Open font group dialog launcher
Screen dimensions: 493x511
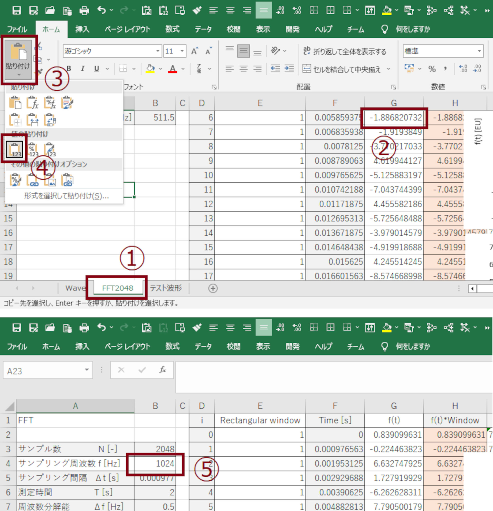click(214, 87)
